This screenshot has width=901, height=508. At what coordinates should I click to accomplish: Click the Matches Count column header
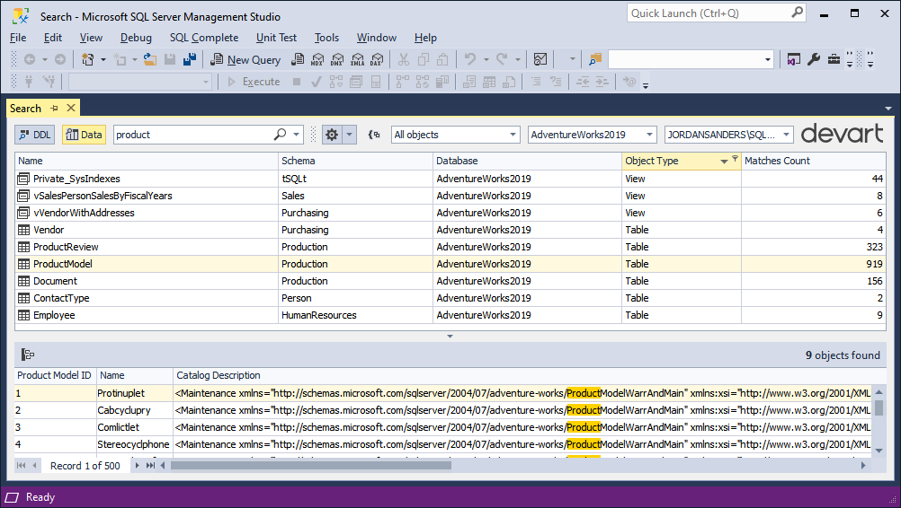click(x=813, y=162)
